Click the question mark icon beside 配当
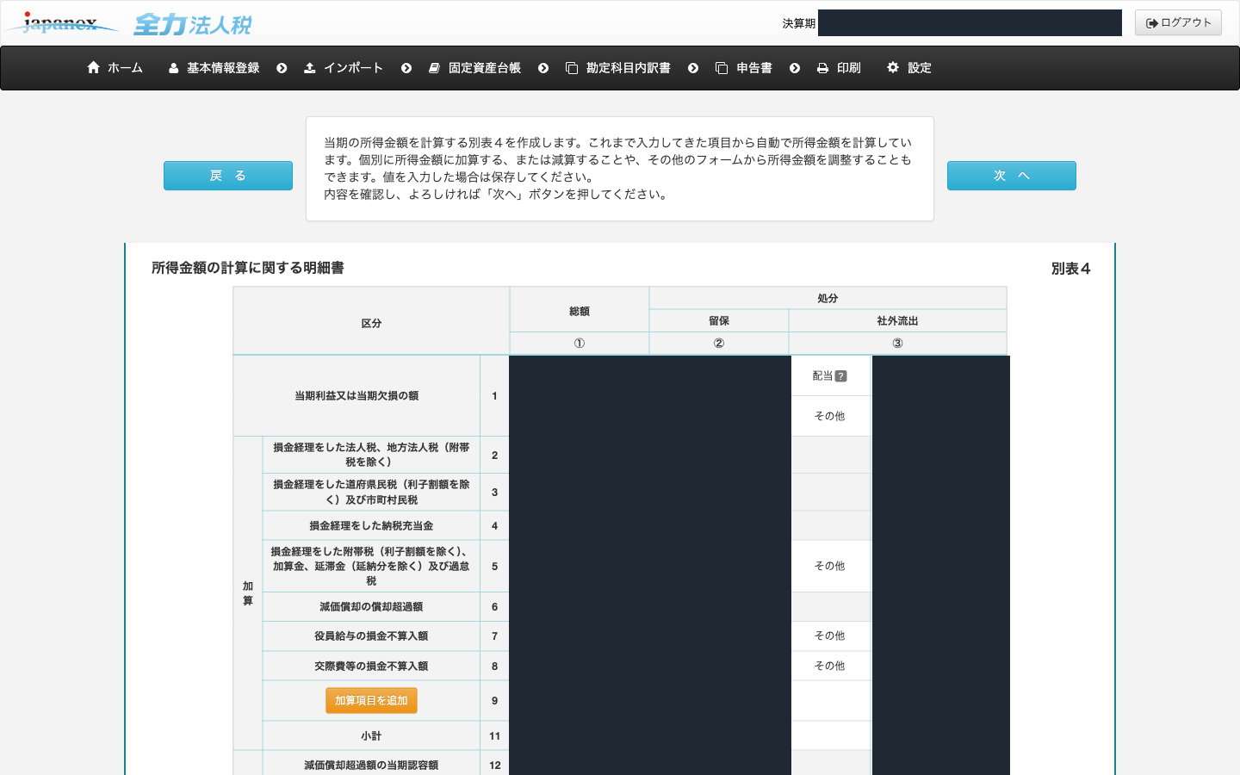This screenshot has height=775, width=1240. coord(841,376)
